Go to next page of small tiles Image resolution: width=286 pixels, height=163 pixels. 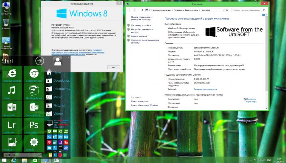click(60, 152)
